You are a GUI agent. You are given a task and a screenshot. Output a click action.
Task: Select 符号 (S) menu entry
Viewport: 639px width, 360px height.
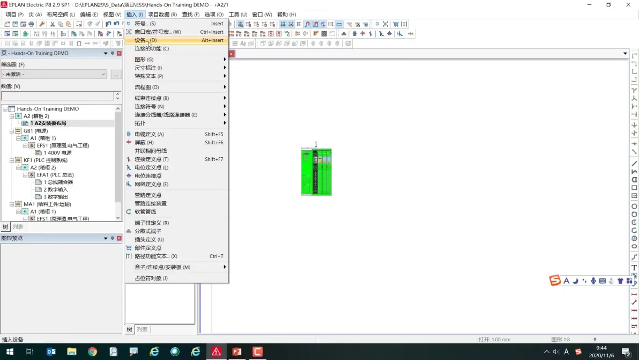click(x=176, y=24)
